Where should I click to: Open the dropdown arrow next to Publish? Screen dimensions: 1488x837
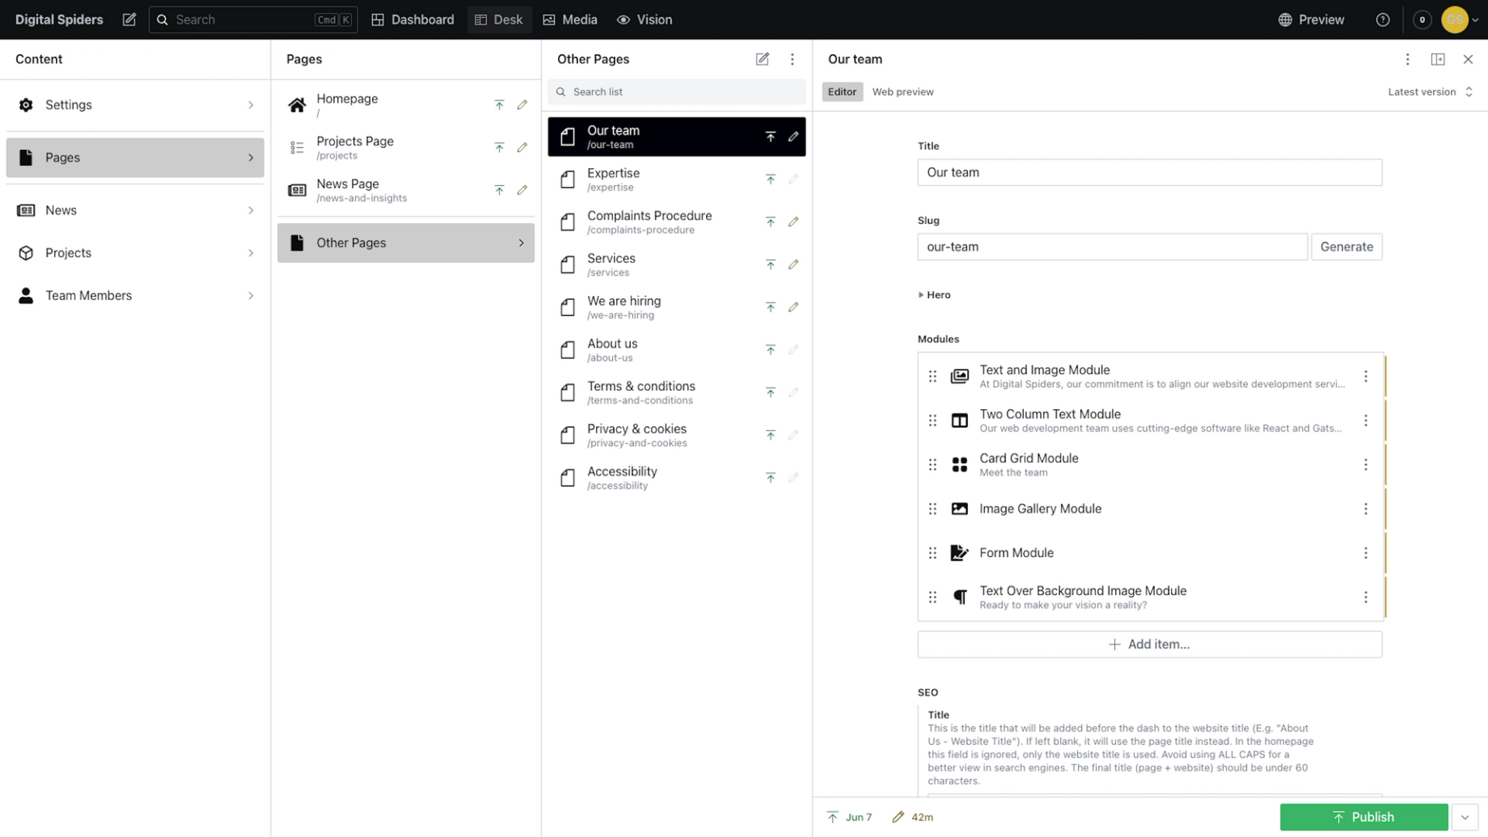pyautogui.click(x=1465, y=817)
